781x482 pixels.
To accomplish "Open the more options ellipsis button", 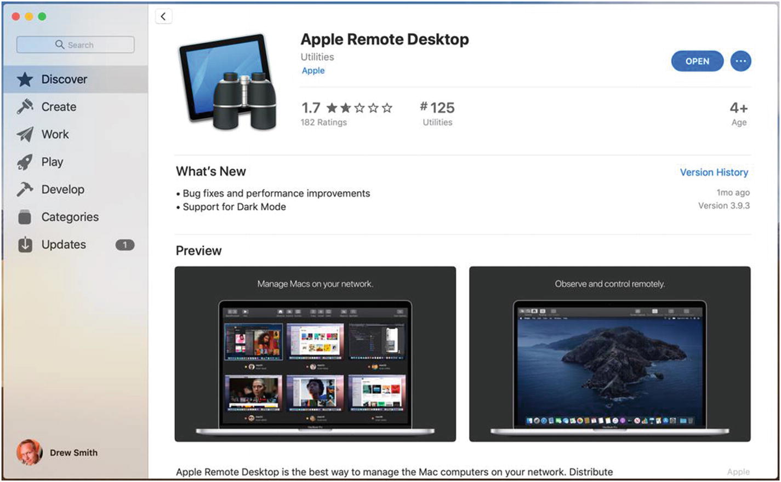I will (740, 61).
